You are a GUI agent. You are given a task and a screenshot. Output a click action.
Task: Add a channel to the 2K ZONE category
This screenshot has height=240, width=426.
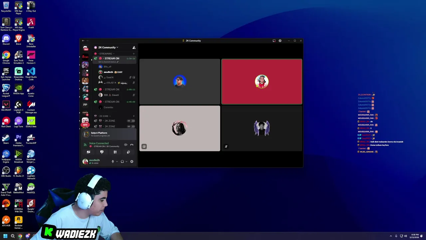click(x=134, y=116)
